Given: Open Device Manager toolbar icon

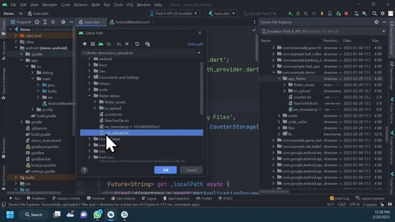Looking at the screenshot, I should [x=357, y=14].
